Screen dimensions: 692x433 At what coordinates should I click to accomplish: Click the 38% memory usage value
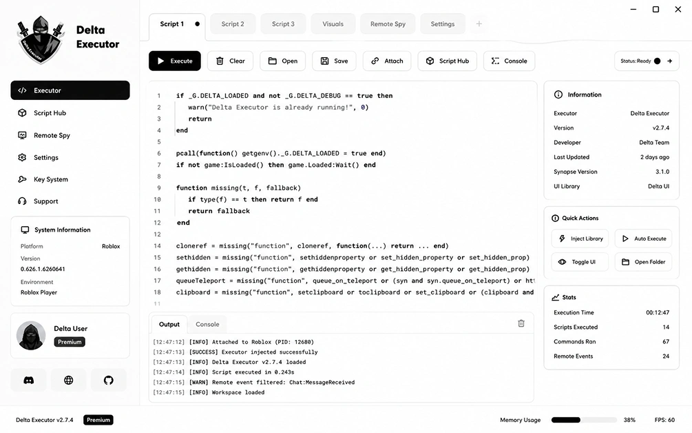630,420
